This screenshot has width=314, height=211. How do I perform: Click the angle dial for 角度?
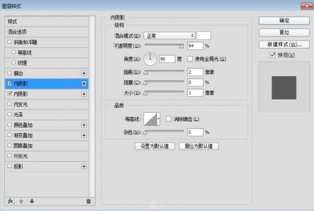[x=150, y=59]
